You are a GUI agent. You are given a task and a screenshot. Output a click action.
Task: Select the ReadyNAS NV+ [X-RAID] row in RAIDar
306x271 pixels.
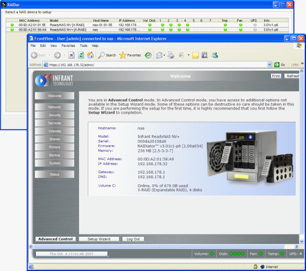point(147,30)
